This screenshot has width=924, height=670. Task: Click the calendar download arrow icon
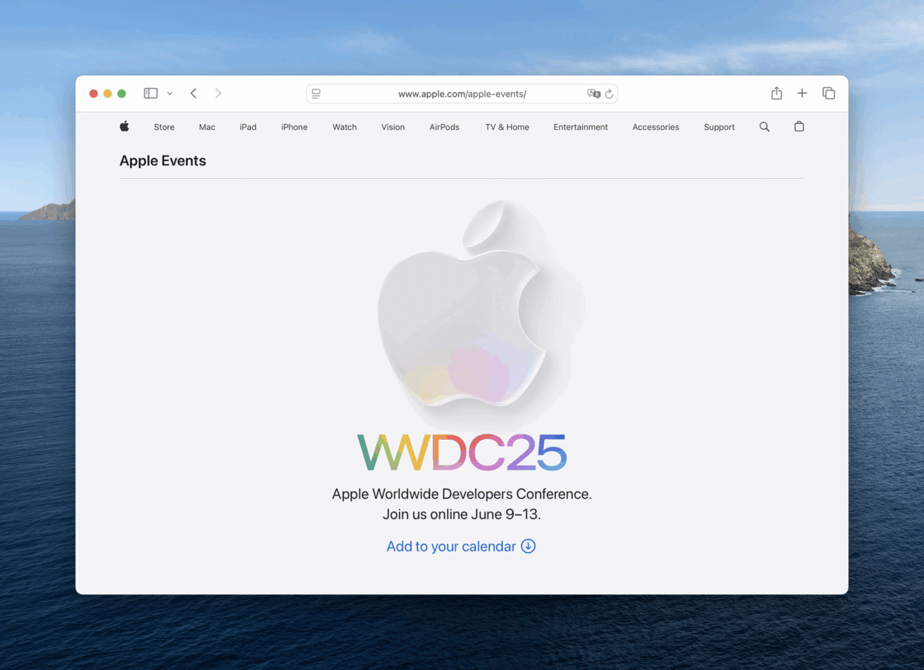tap(528, 546)
